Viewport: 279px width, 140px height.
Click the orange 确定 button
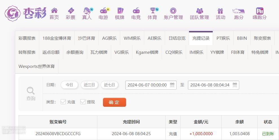coord(115,102)
